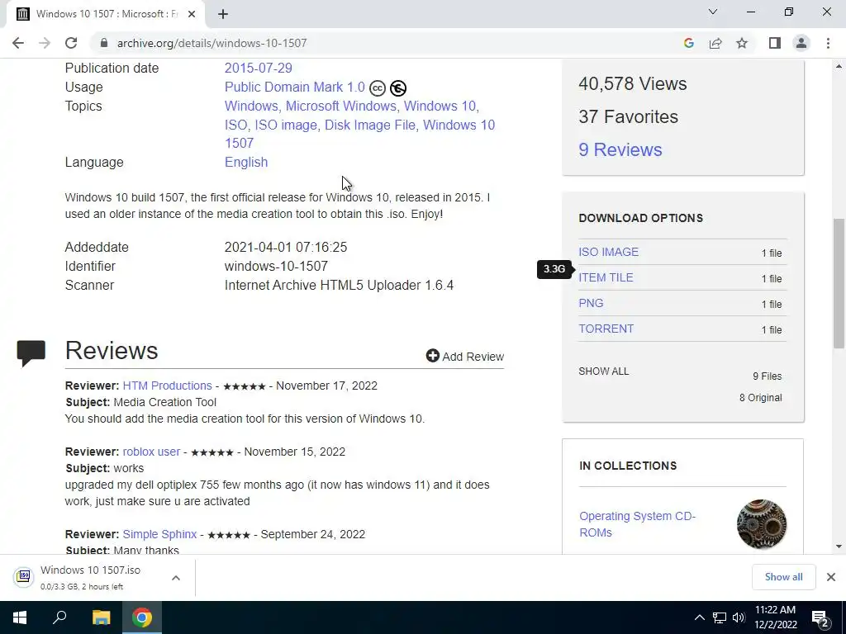The height and width of the screenshot is (634, 846).
Task: Click the page vertical scrollbar thumb
Action: point(839,283)
